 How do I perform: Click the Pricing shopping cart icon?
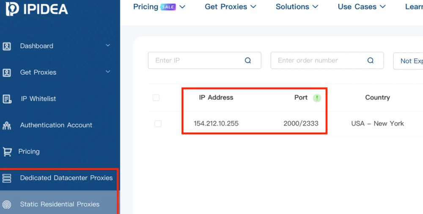click(7, 152)
